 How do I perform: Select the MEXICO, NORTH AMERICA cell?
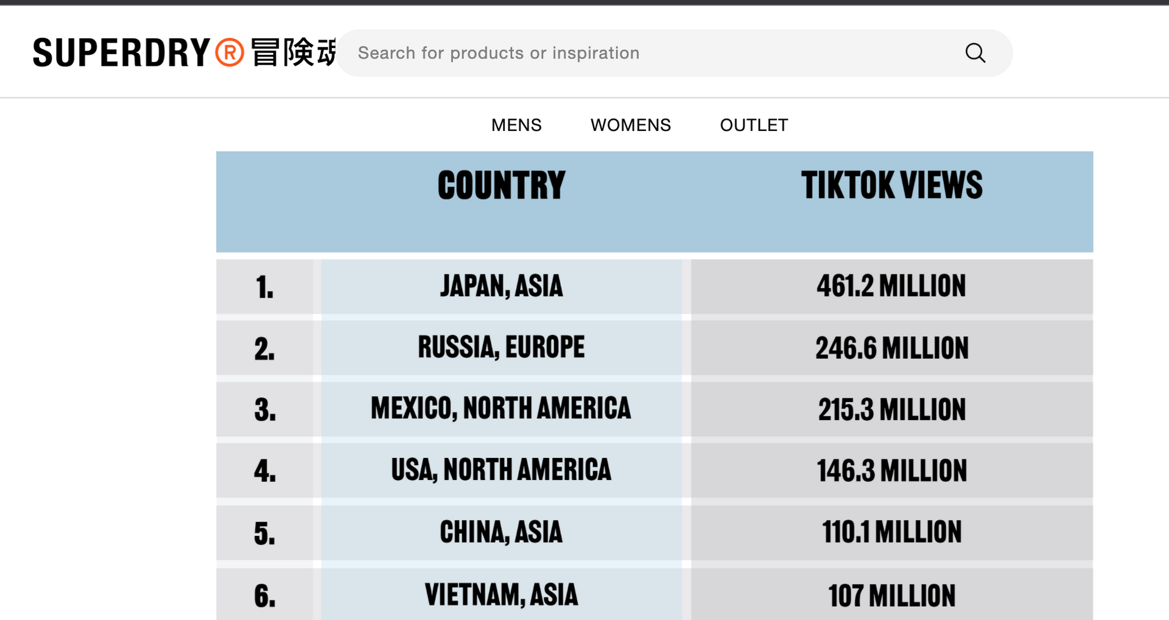tap(502, 409)
